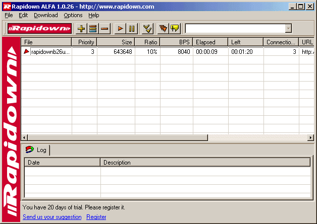Sort by the BPS column header
317x224 pixels.
[177, 42]
